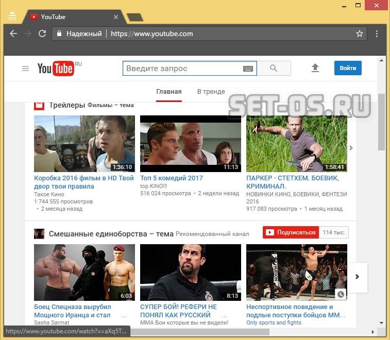The image size is (390, 340).
Task: Bookmark page with the star icon
Action: coord(360,33)
